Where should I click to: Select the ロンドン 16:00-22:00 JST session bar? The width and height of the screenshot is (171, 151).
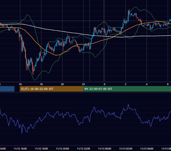click(x=51, y=89)
